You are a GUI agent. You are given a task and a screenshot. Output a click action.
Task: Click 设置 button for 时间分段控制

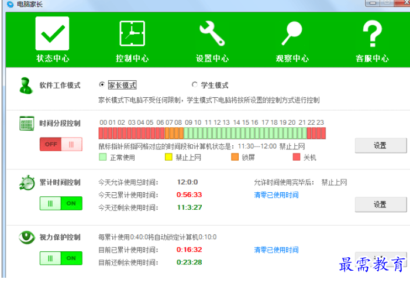click(381, 145)
